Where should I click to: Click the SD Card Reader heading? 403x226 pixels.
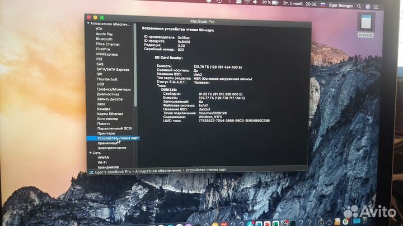click(x=168, y=57)
